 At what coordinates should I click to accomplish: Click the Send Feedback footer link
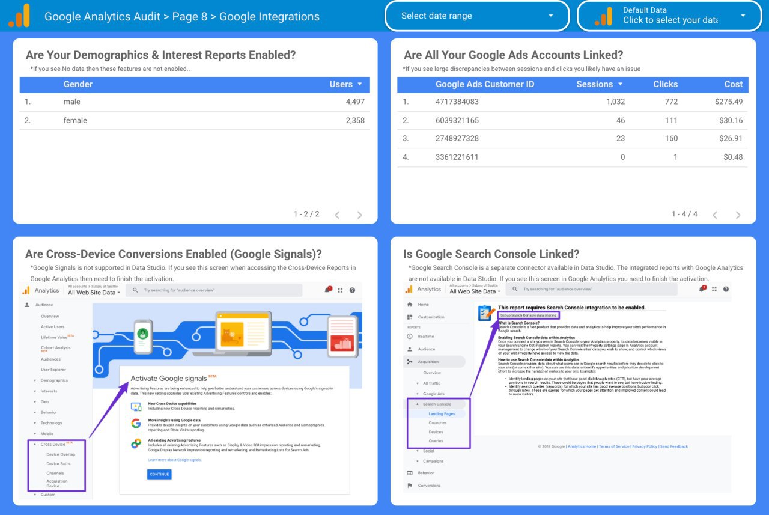pyautogui.click(x=674, y=446)
